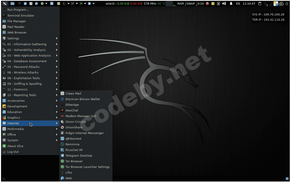Click the Telegram paper-plane panel icon
The height and width of the screenshot is (182, 290).
click(89, 4)
